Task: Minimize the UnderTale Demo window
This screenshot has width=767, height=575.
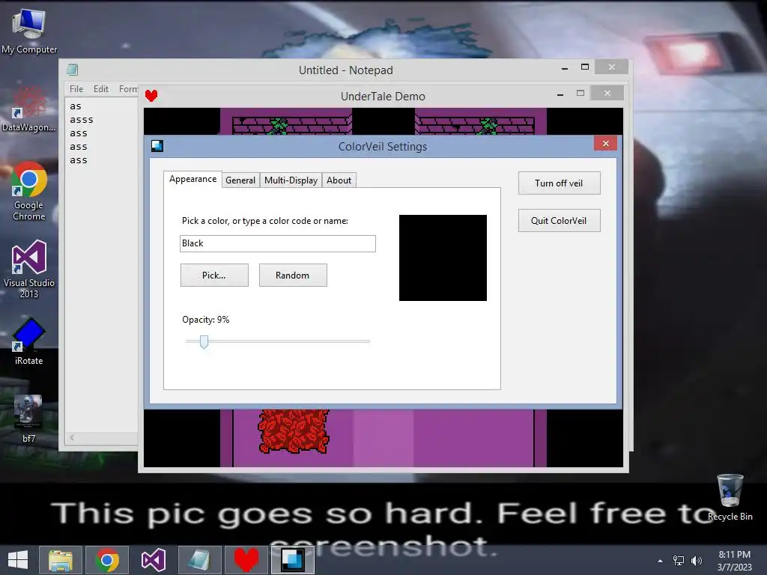Action: click(x=560, y=94)
